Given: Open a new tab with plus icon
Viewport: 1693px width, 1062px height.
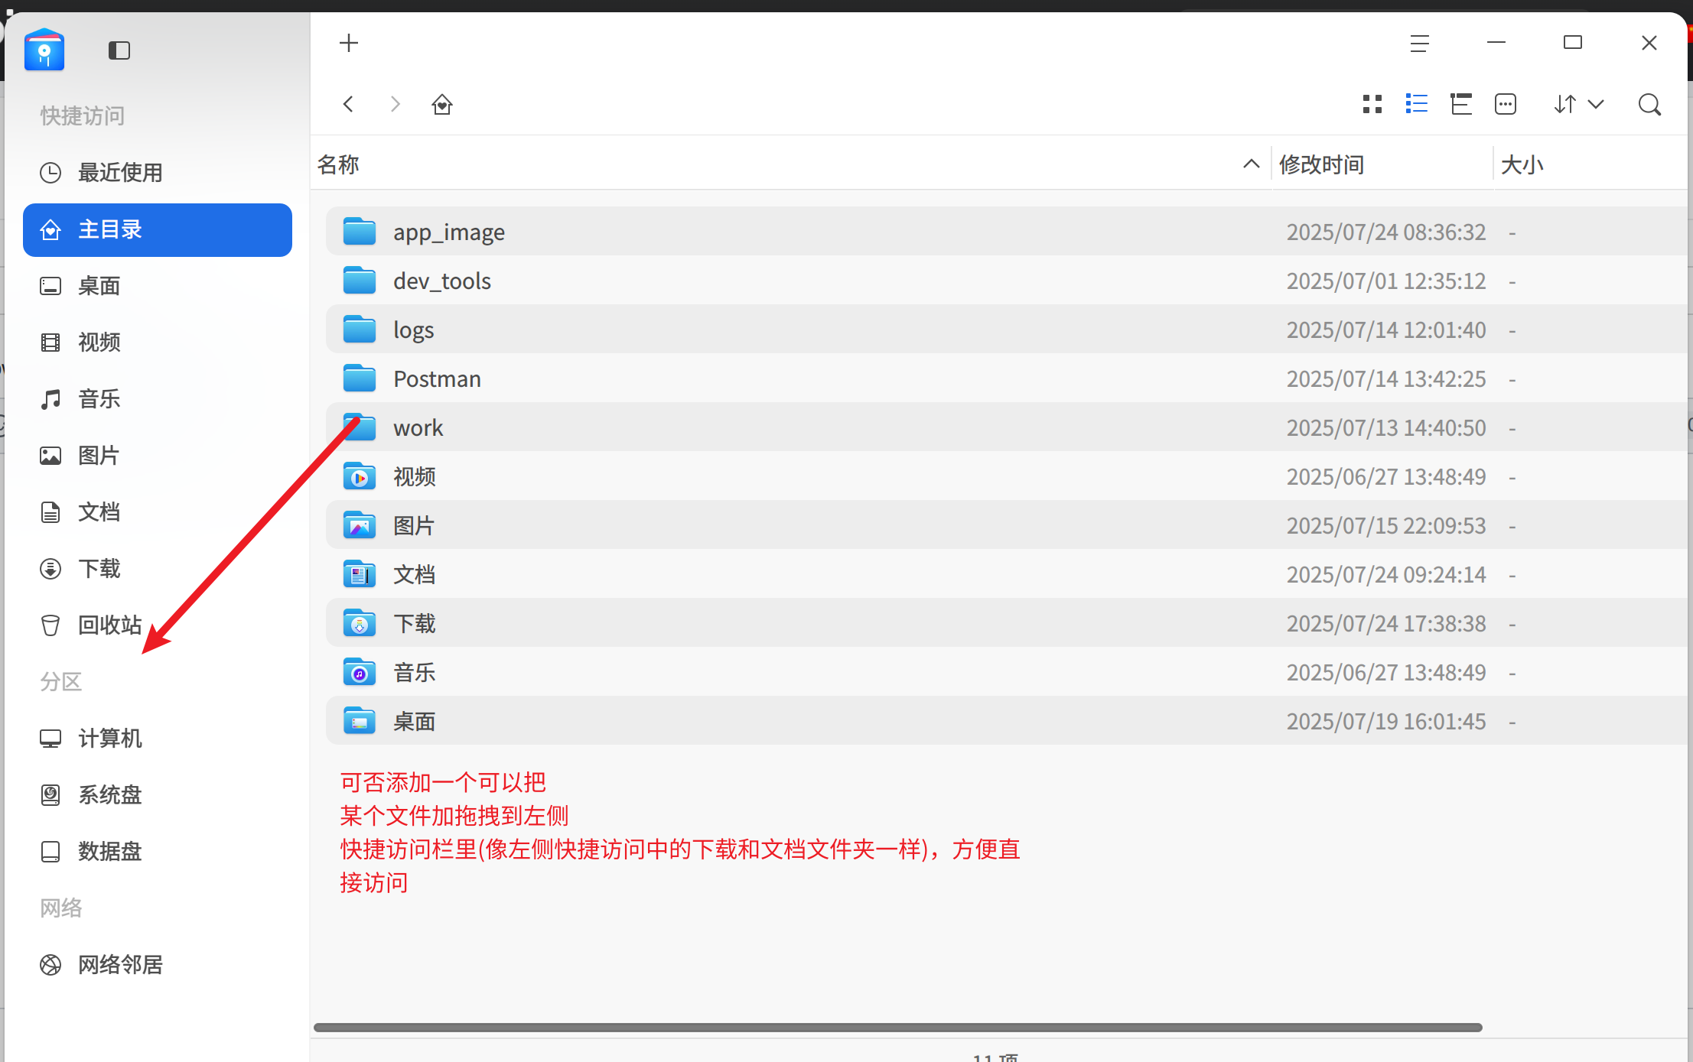Looking at the screenshot, I should pos(349,43).
